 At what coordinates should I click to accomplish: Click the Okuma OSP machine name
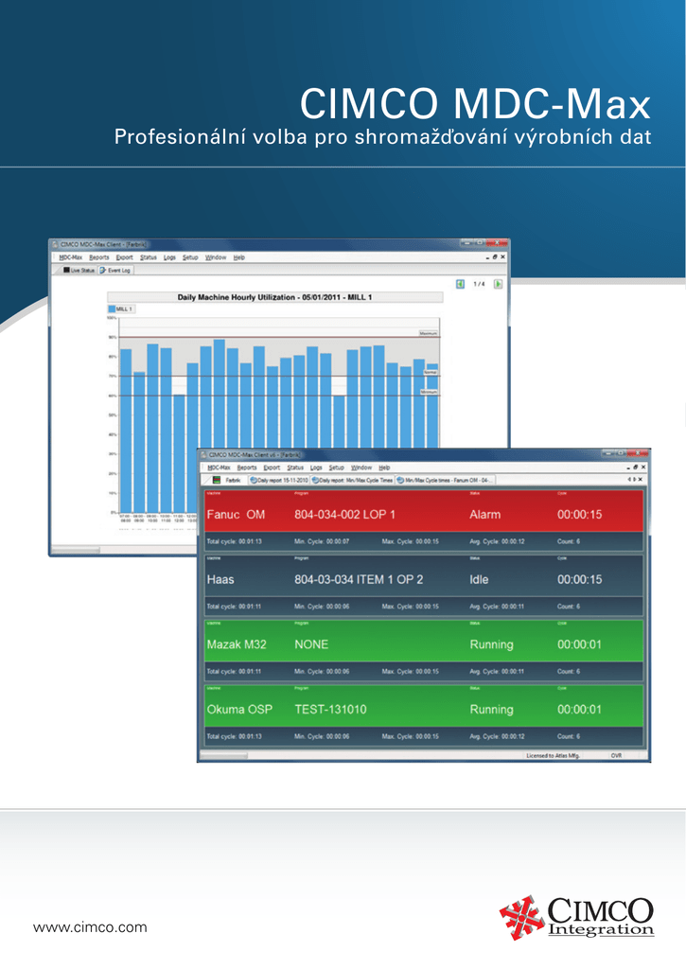[x=239, y=710]
